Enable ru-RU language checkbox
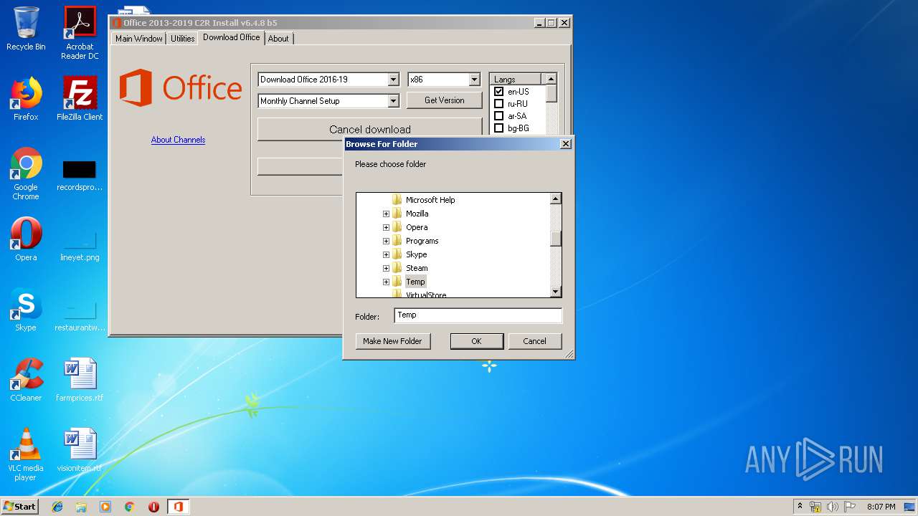The height and width of the screenshot is (516, 918). 499,104
